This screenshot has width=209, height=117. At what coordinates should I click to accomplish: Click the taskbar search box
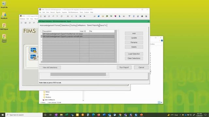24,115
